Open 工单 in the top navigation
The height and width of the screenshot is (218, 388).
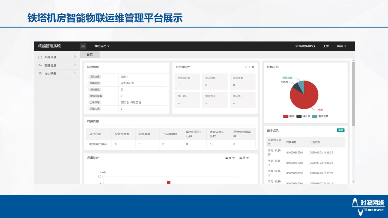pos(326,46)
